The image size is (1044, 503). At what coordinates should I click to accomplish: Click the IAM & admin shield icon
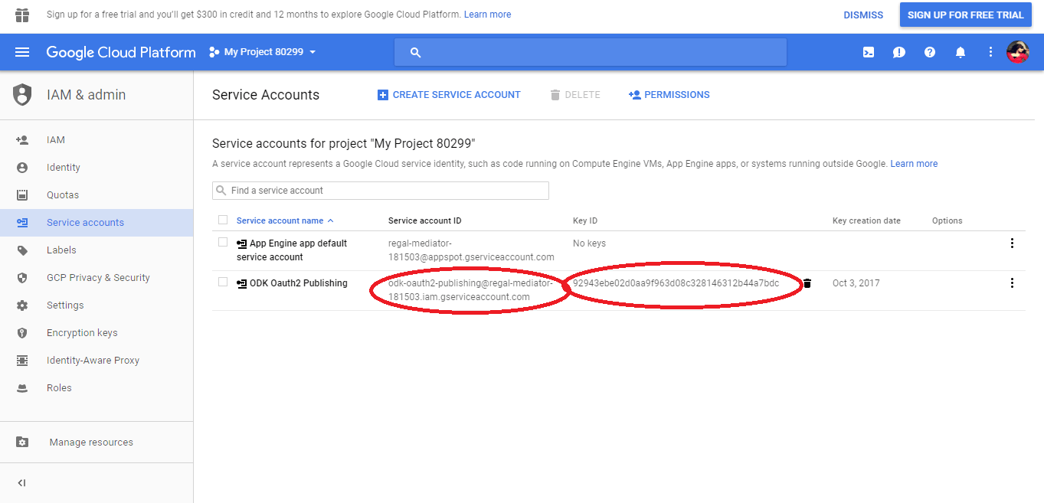pyautogui.click(x=23, y=95)
